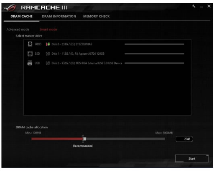Select Disk 0 ST3250310AS as master drive
Image resolution: width=214 pixels, height=171 pixels.
click(x=72, y=44)
